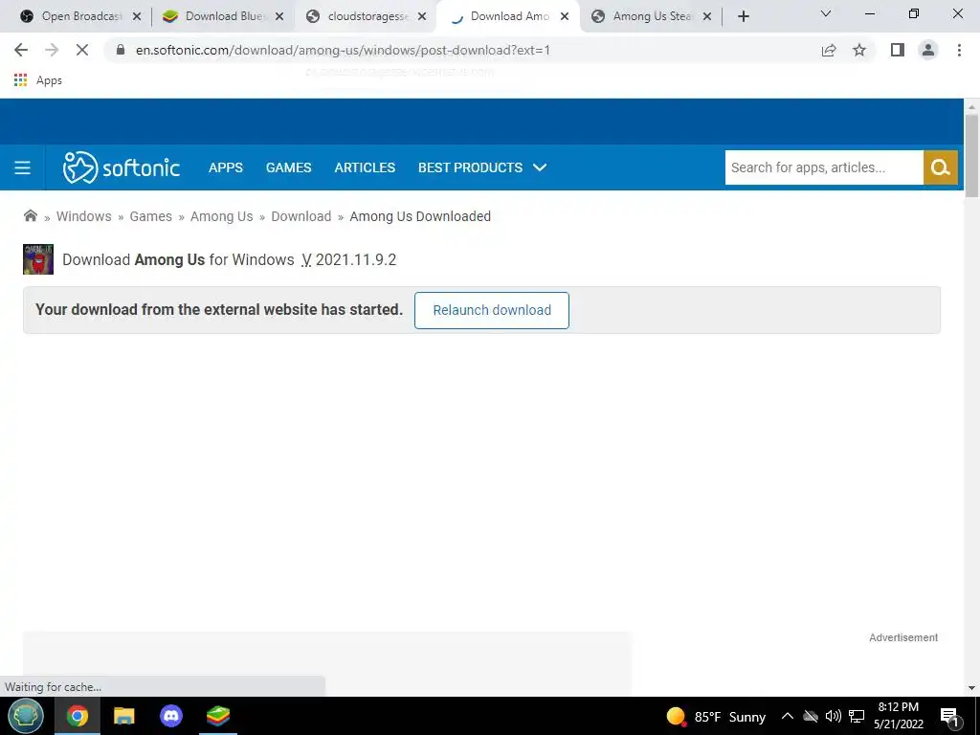Screen dimensions: 980x735
Task: Close the cloudstorage tab
Action: click(422, 17)
